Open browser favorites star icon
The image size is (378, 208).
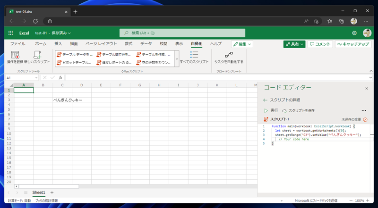coord(329,21)
